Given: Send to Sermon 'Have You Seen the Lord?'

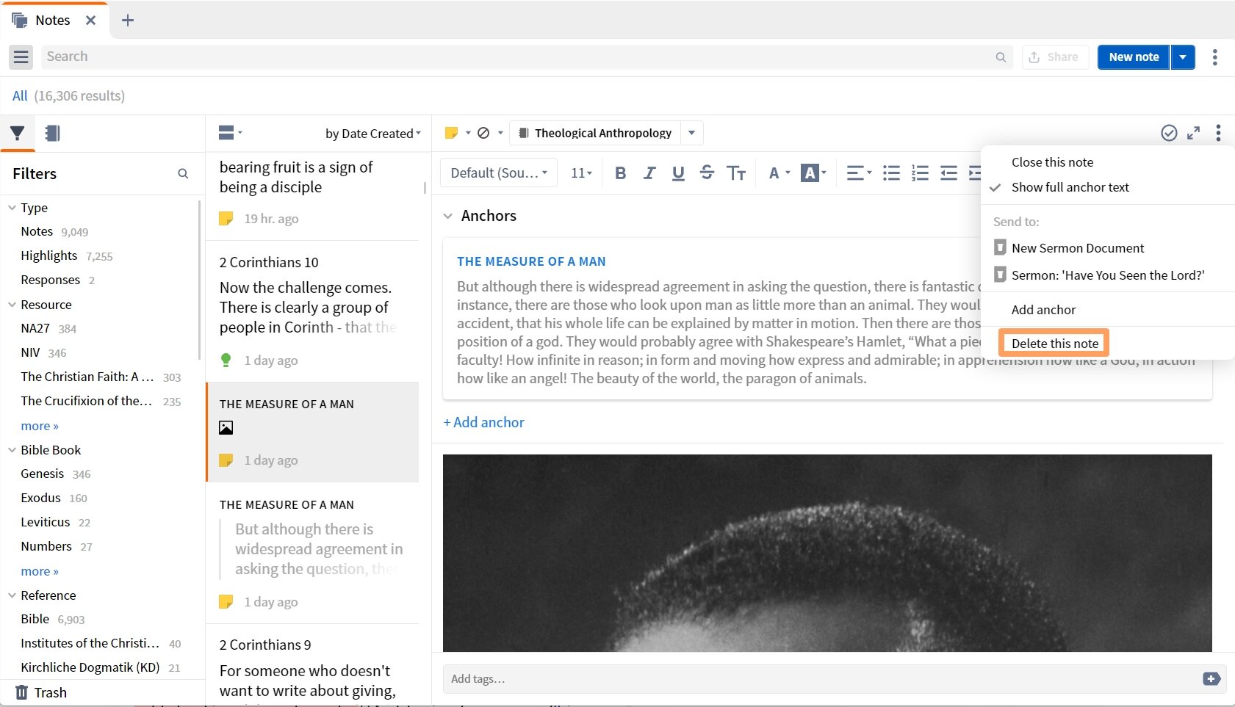Looking at the screenshot, I should point(1099,275).
